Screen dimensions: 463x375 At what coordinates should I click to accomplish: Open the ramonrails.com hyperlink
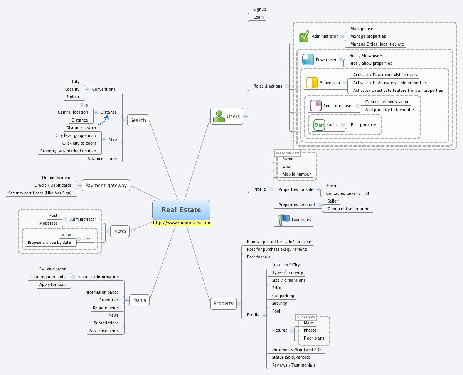click(182, 223)
